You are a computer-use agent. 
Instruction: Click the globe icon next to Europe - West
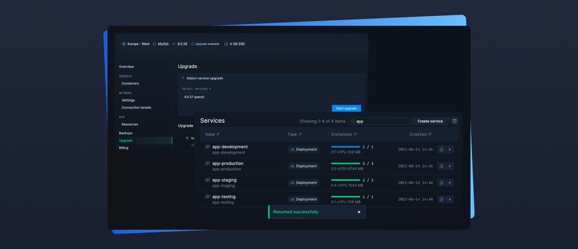(x=124, y=44)
